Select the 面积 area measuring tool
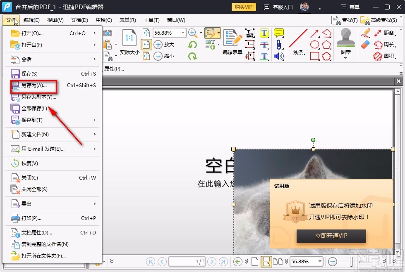 pos(385,56)
